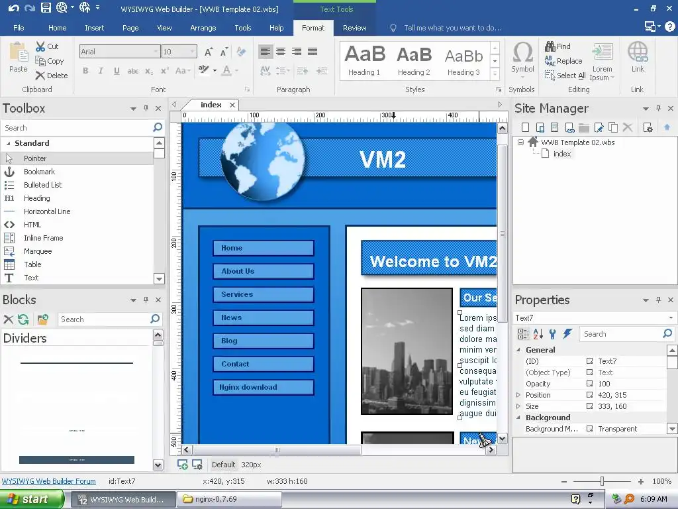Open the Replace tool

point(563,61)
